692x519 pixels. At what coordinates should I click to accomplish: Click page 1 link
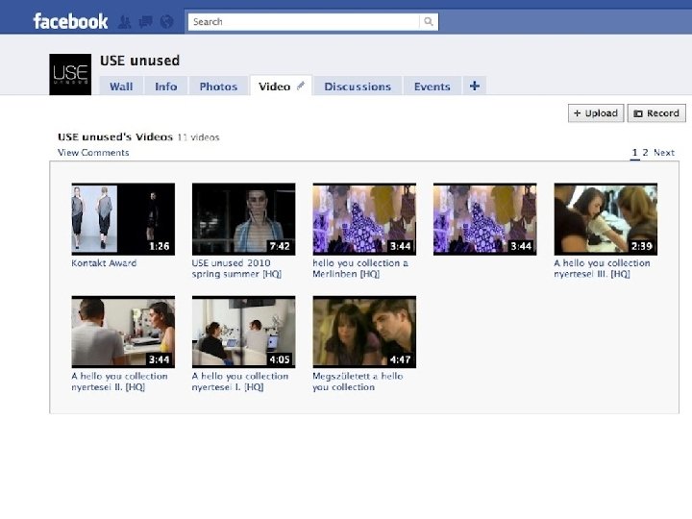(634, 152)
